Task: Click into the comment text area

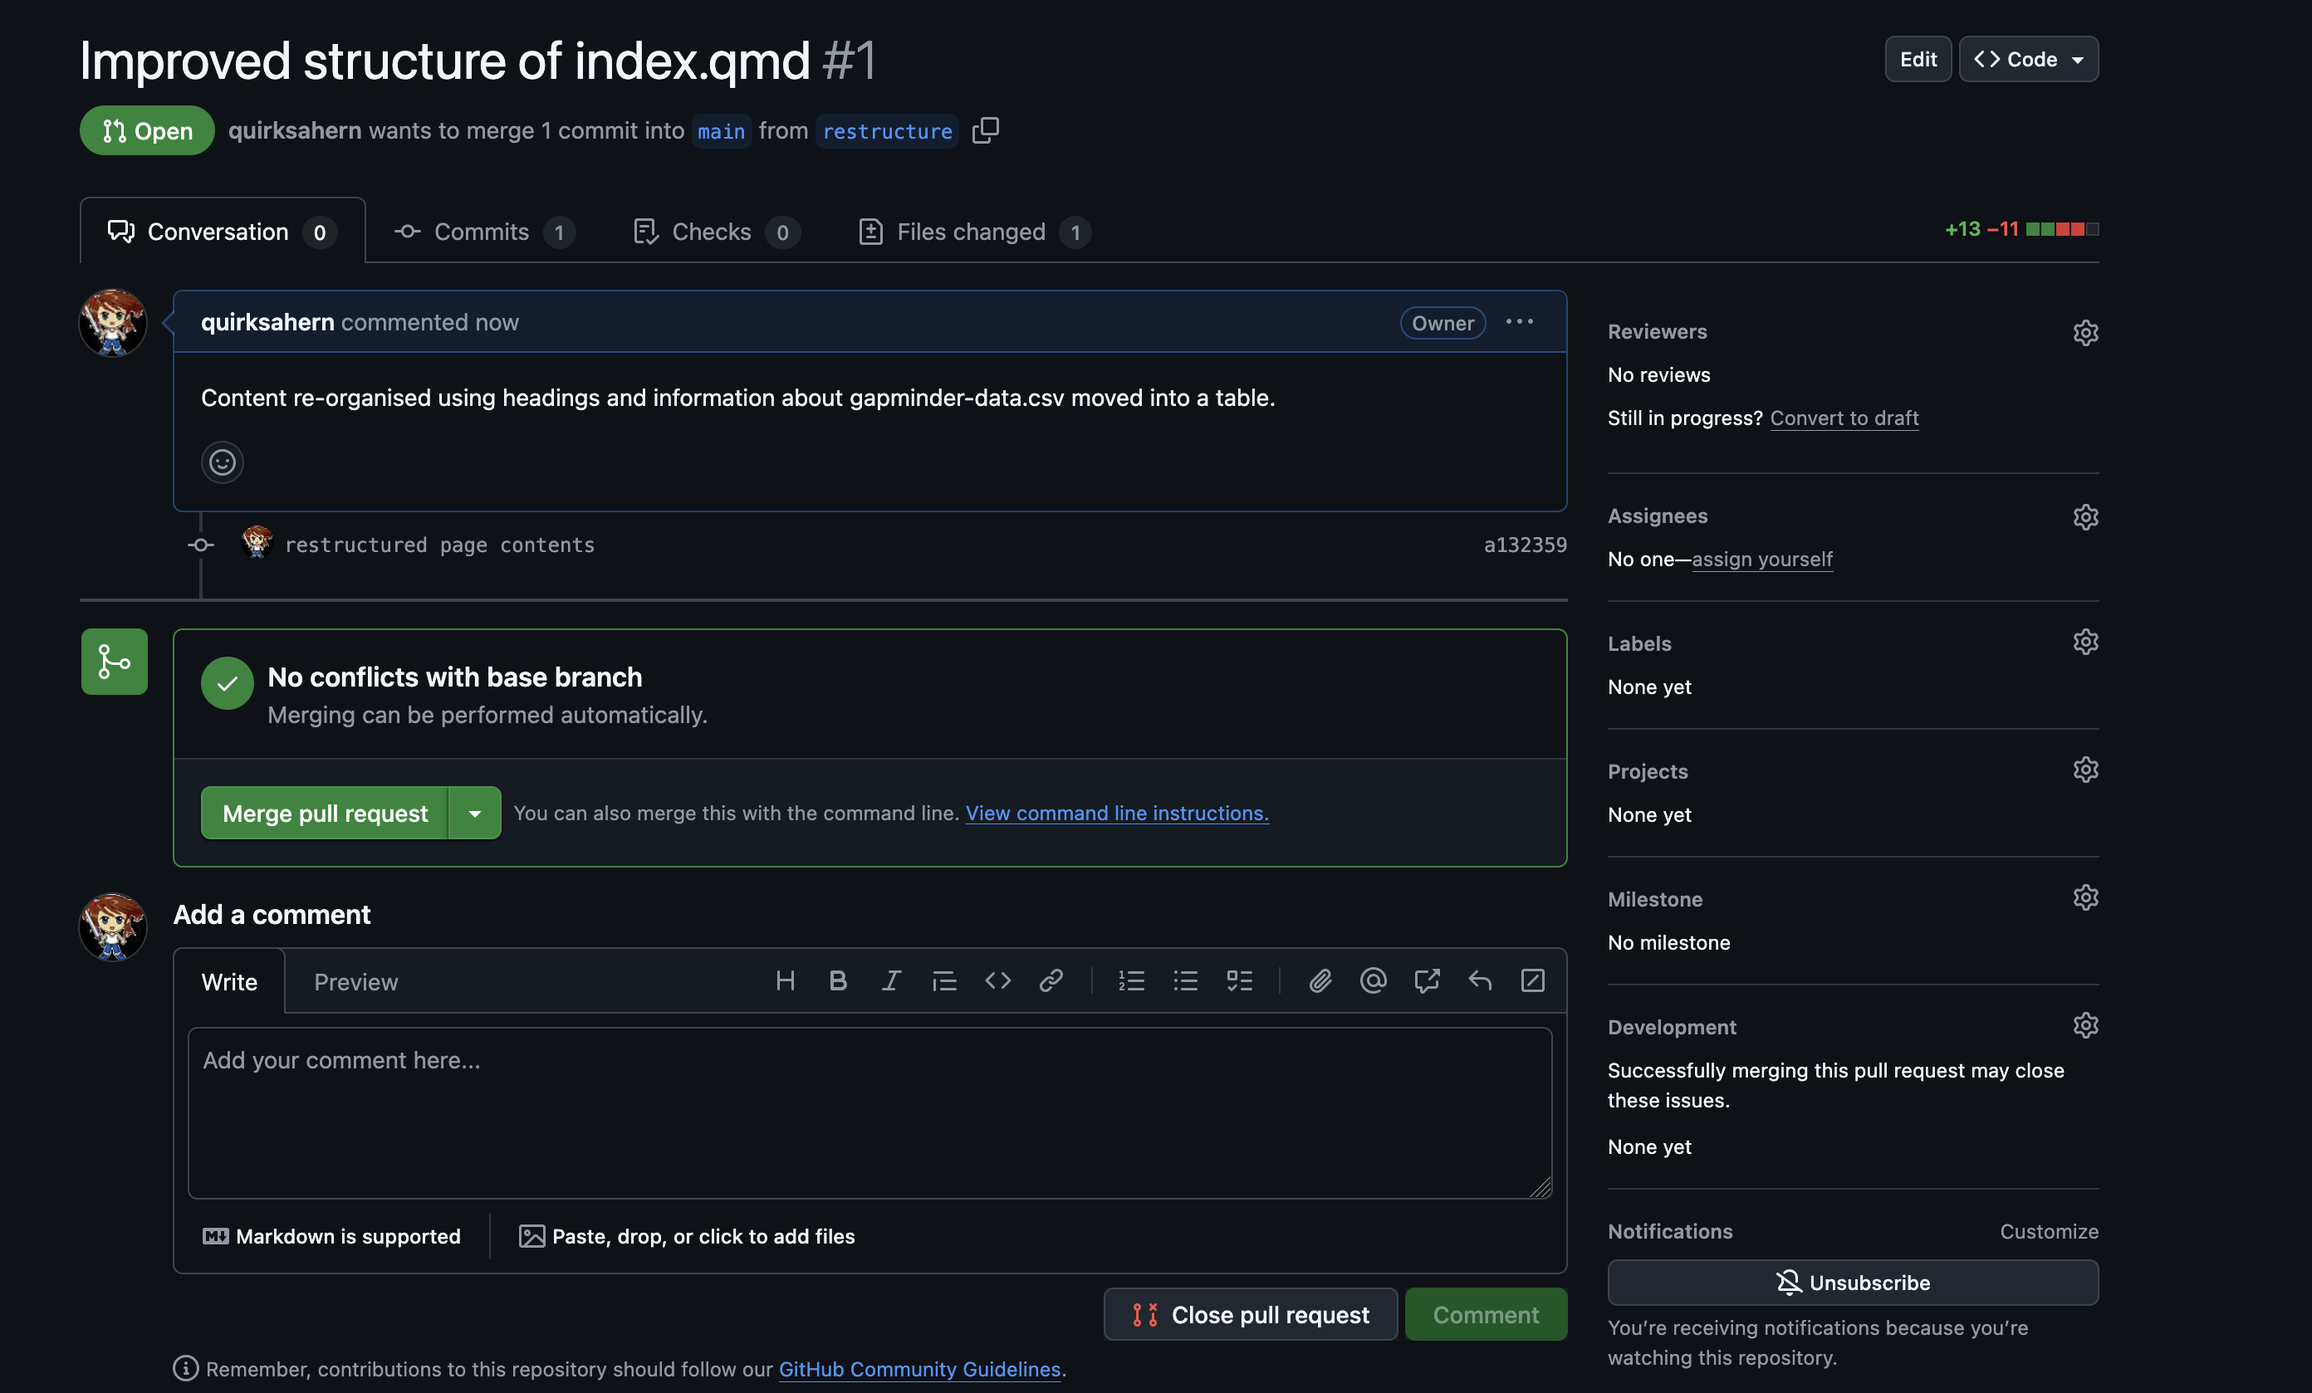Action: coord(869,1113)
